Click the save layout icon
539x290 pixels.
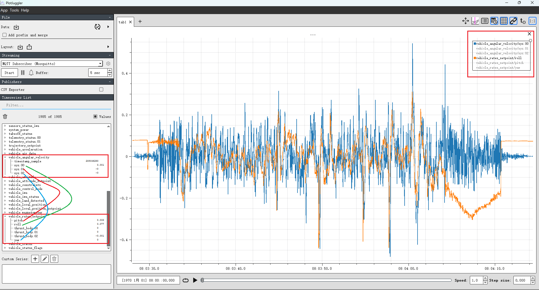pos(29,47)
